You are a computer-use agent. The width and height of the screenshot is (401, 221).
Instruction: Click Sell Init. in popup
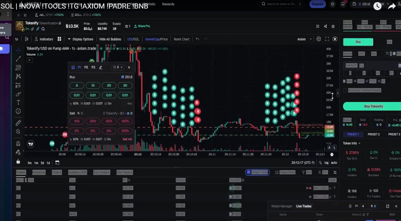(127, 139)
